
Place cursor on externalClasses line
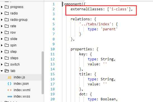(101, 9)
